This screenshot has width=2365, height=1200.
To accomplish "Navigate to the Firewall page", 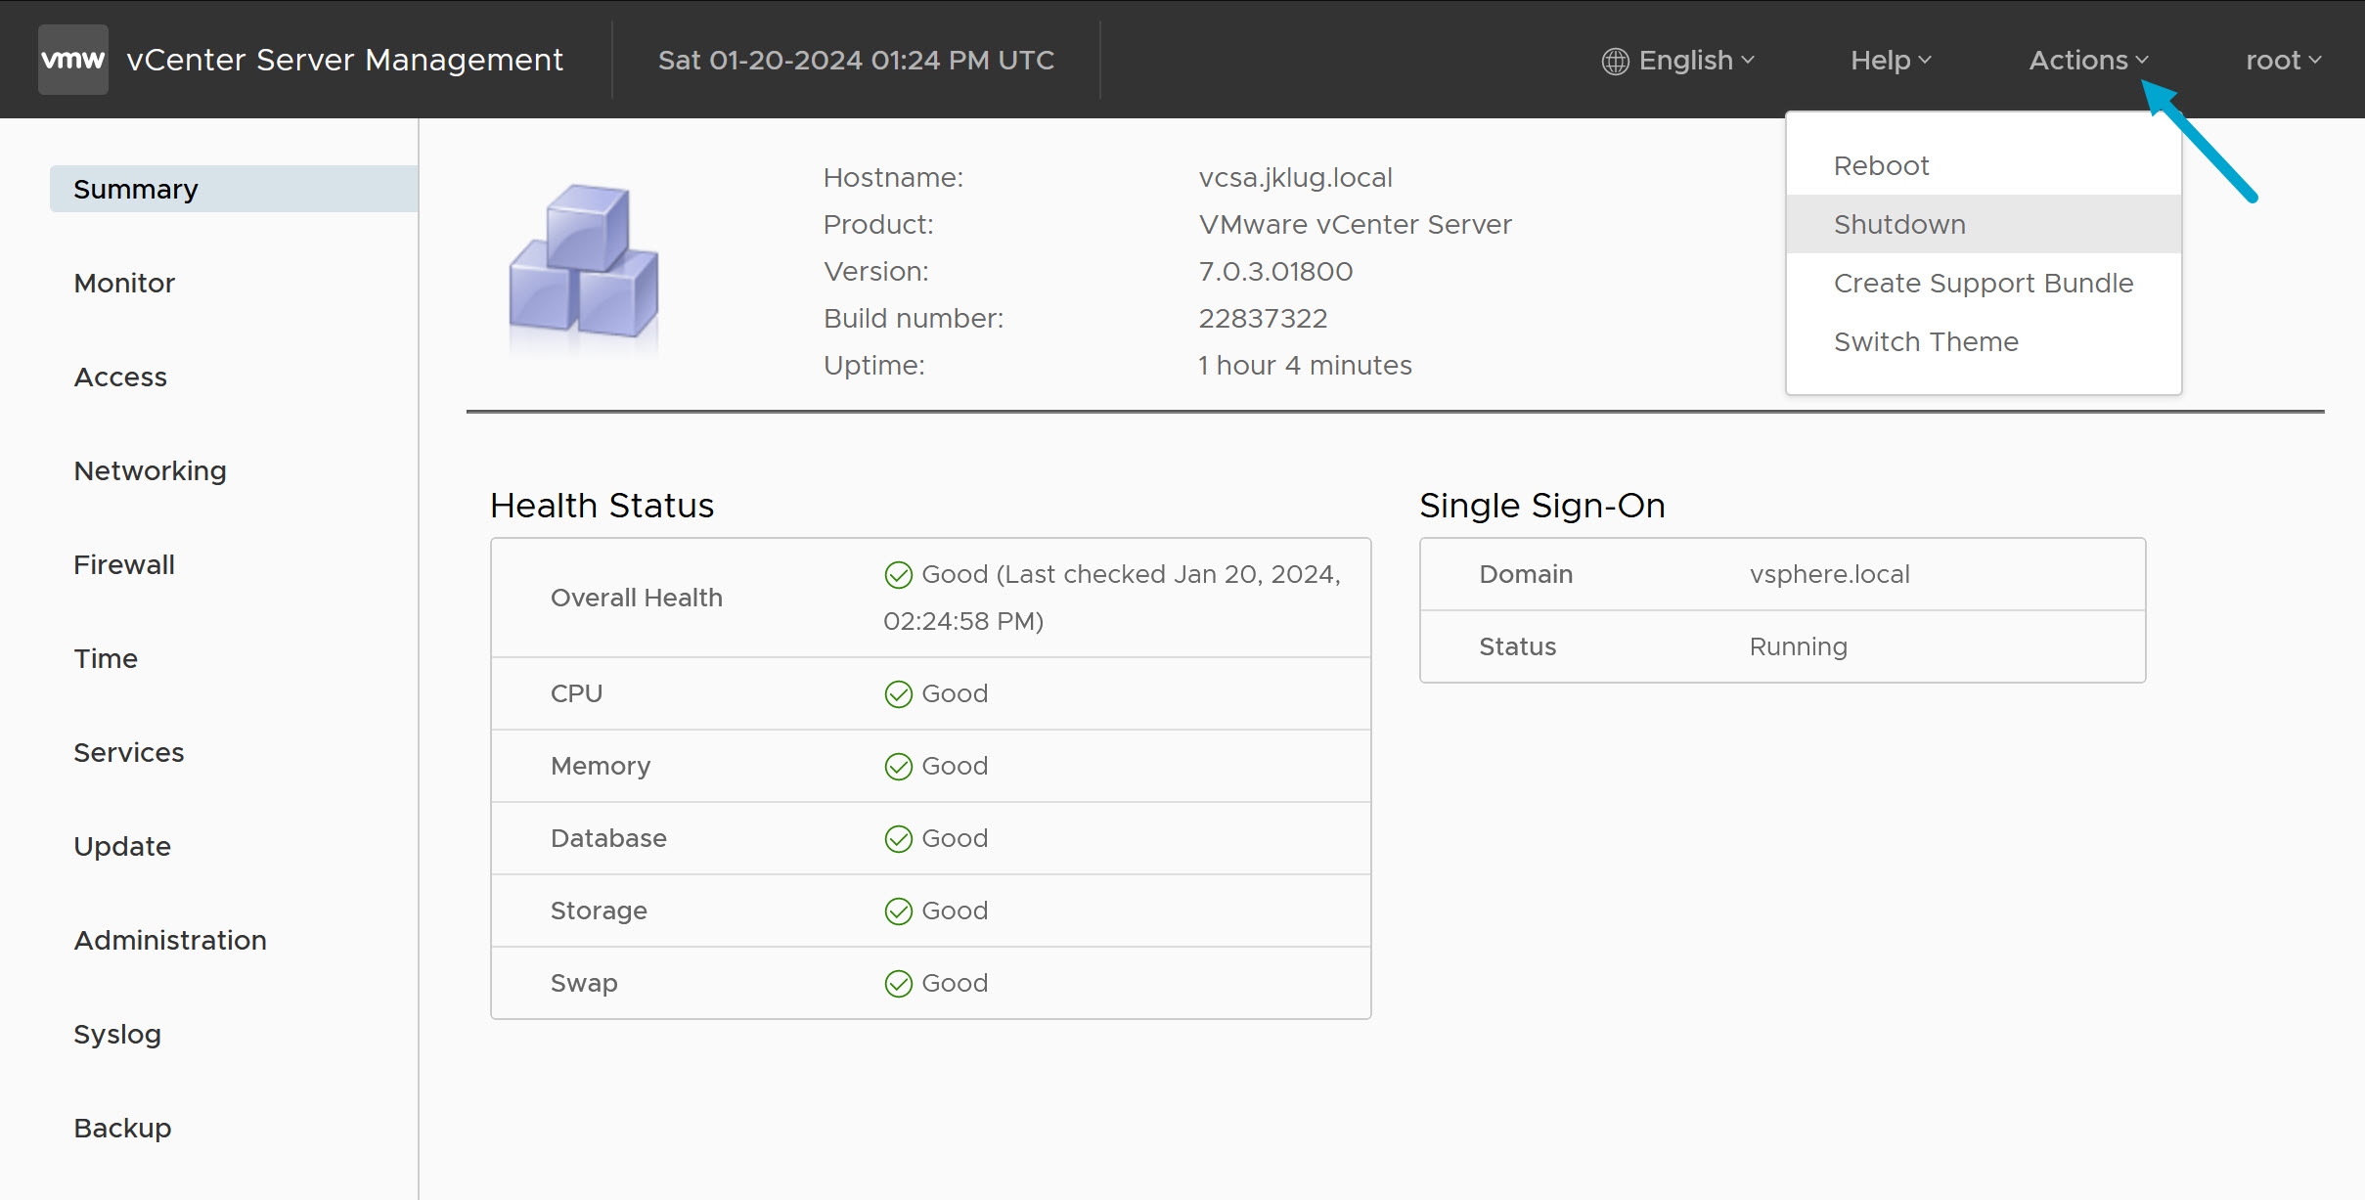I will (123, 564).
